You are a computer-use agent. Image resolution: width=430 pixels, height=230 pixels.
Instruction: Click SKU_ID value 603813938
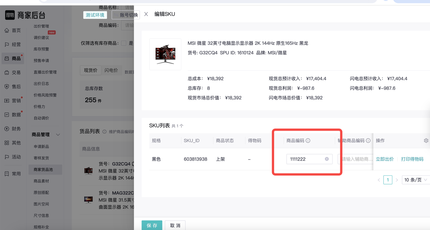pos(196,159)
